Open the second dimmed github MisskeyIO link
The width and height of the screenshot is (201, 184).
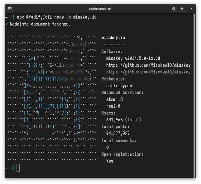148,72
